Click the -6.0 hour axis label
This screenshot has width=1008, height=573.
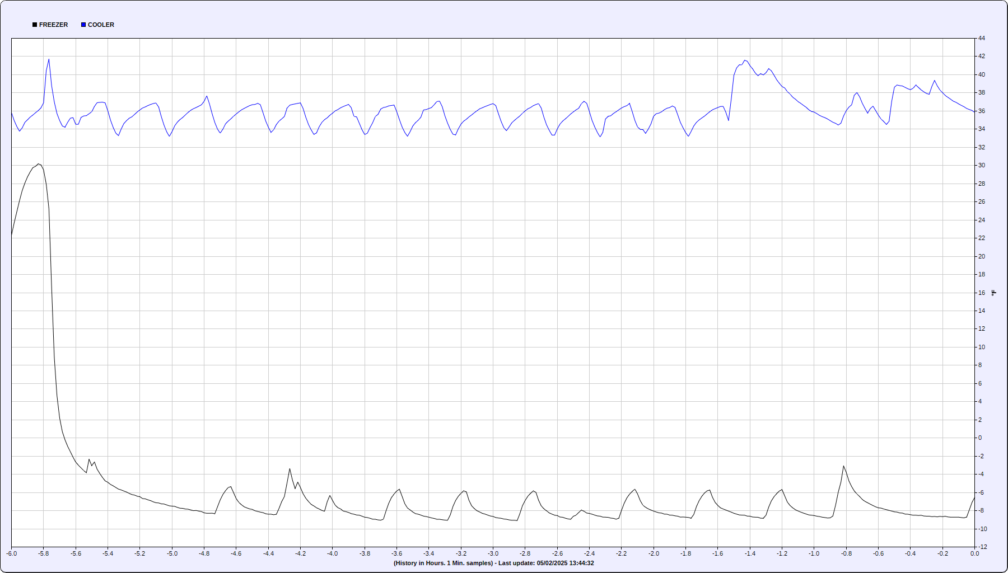[12, 553]
